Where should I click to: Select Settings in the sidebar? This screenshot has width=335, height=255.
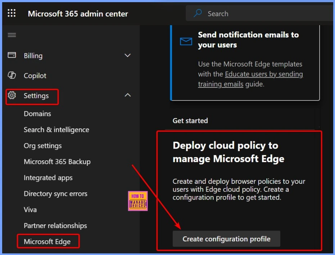(36, 96)
